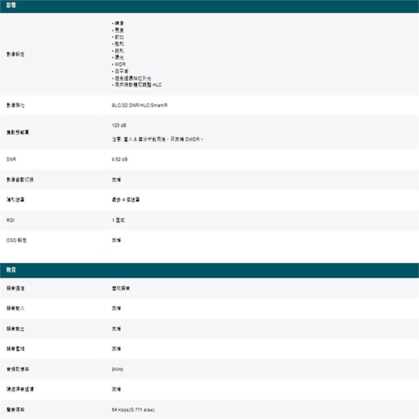
Task: Click the ≥ 52 dB value
Action: coord(120,160)
